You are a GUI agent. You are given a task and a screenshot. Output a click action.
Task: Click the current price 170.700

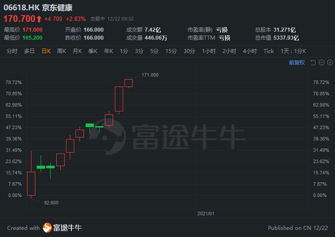pyautogui.click(x=20, y=19)
